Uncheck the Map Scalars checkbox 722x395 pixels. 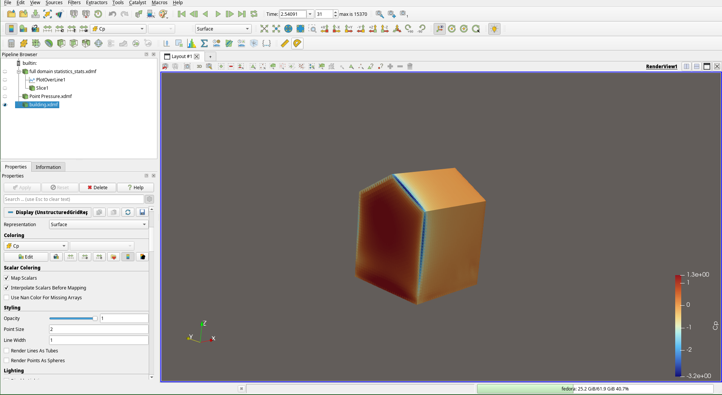(x=6, y=278)
